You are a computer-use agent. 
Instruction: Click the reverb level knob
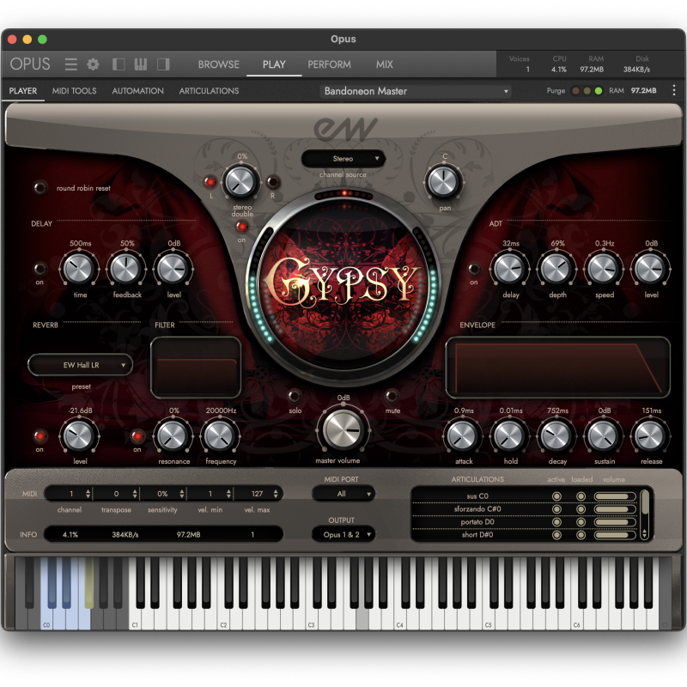click(x=79, y=436)
